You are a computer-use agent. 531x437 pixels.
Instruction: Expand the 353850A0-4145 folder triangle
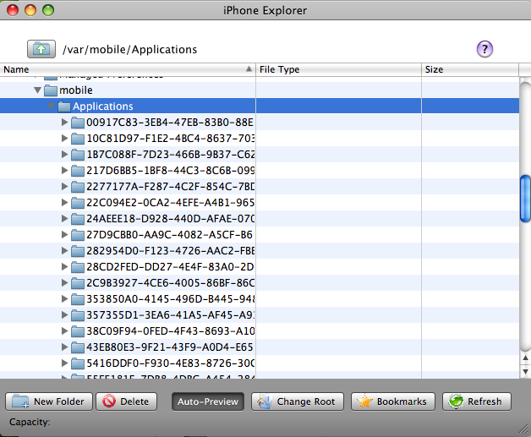tap(64, 299)
